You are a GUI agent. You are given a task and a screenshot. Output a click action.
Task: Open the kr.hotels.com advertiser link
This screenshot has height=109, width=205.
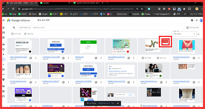click(47, 106)
